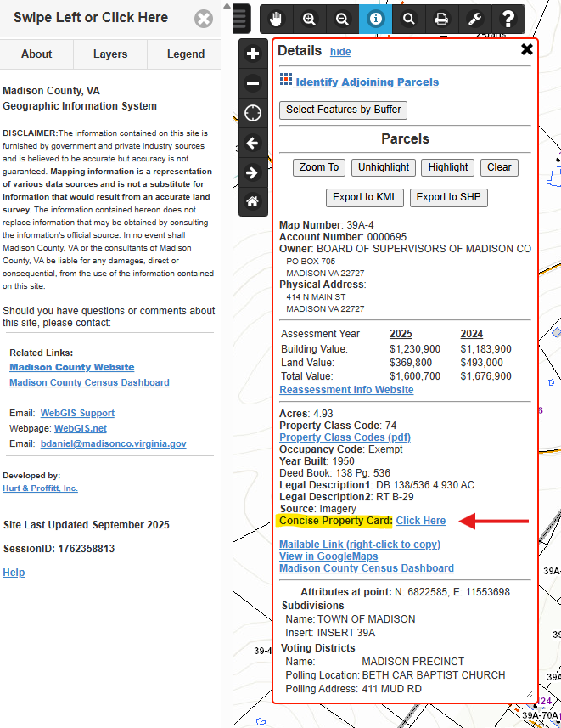Activate the zoom-out magnifier tool
The height and width of the screenshot is (728, 561).
pos(342,19)
